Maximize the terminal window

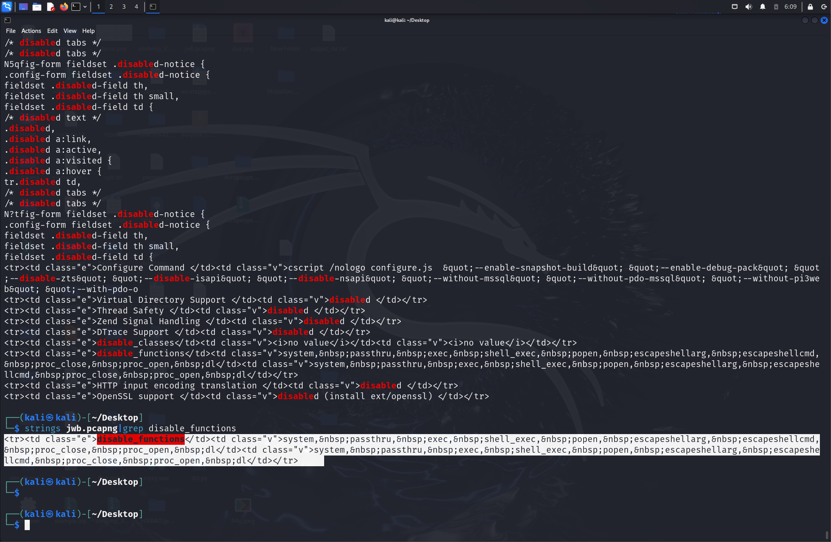[x=815, y=20]
